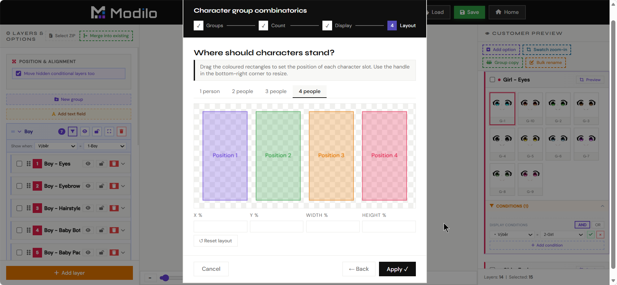Delete the Boy - Eyes layer
The height and width of the screenshot is (285, 617).
point(114,164)
